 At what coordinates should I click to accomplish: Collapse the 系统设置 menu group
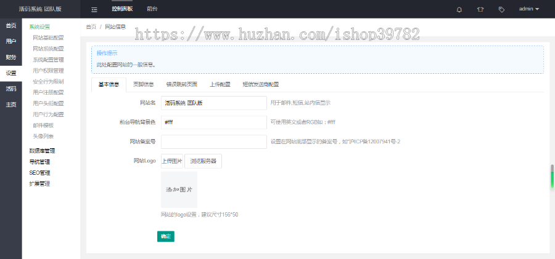(x=39, y=27)
